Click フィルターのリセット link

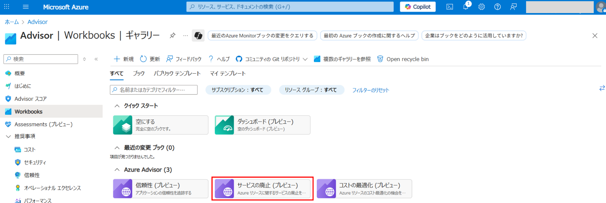(x=371, y=90)
